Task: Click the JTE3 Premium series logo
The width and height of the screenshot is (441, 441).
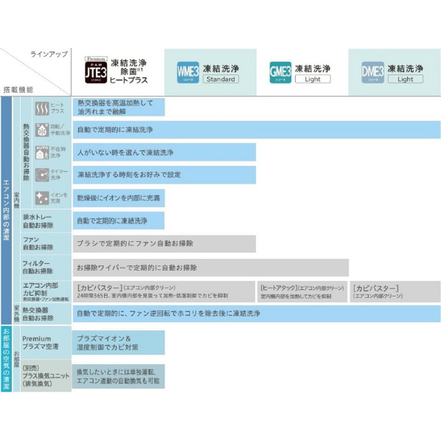Action: pos(96,70)
